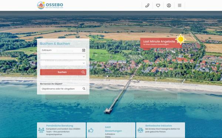Viewport: 222px width, 138px height.
Task: Click the sun icon on Last Minute banner
Action: [x=181, y=39]
